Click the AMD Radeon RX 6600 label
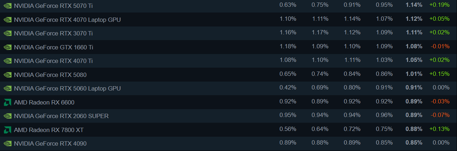This screenshot has height=151, width=457. tap(44, 102)
